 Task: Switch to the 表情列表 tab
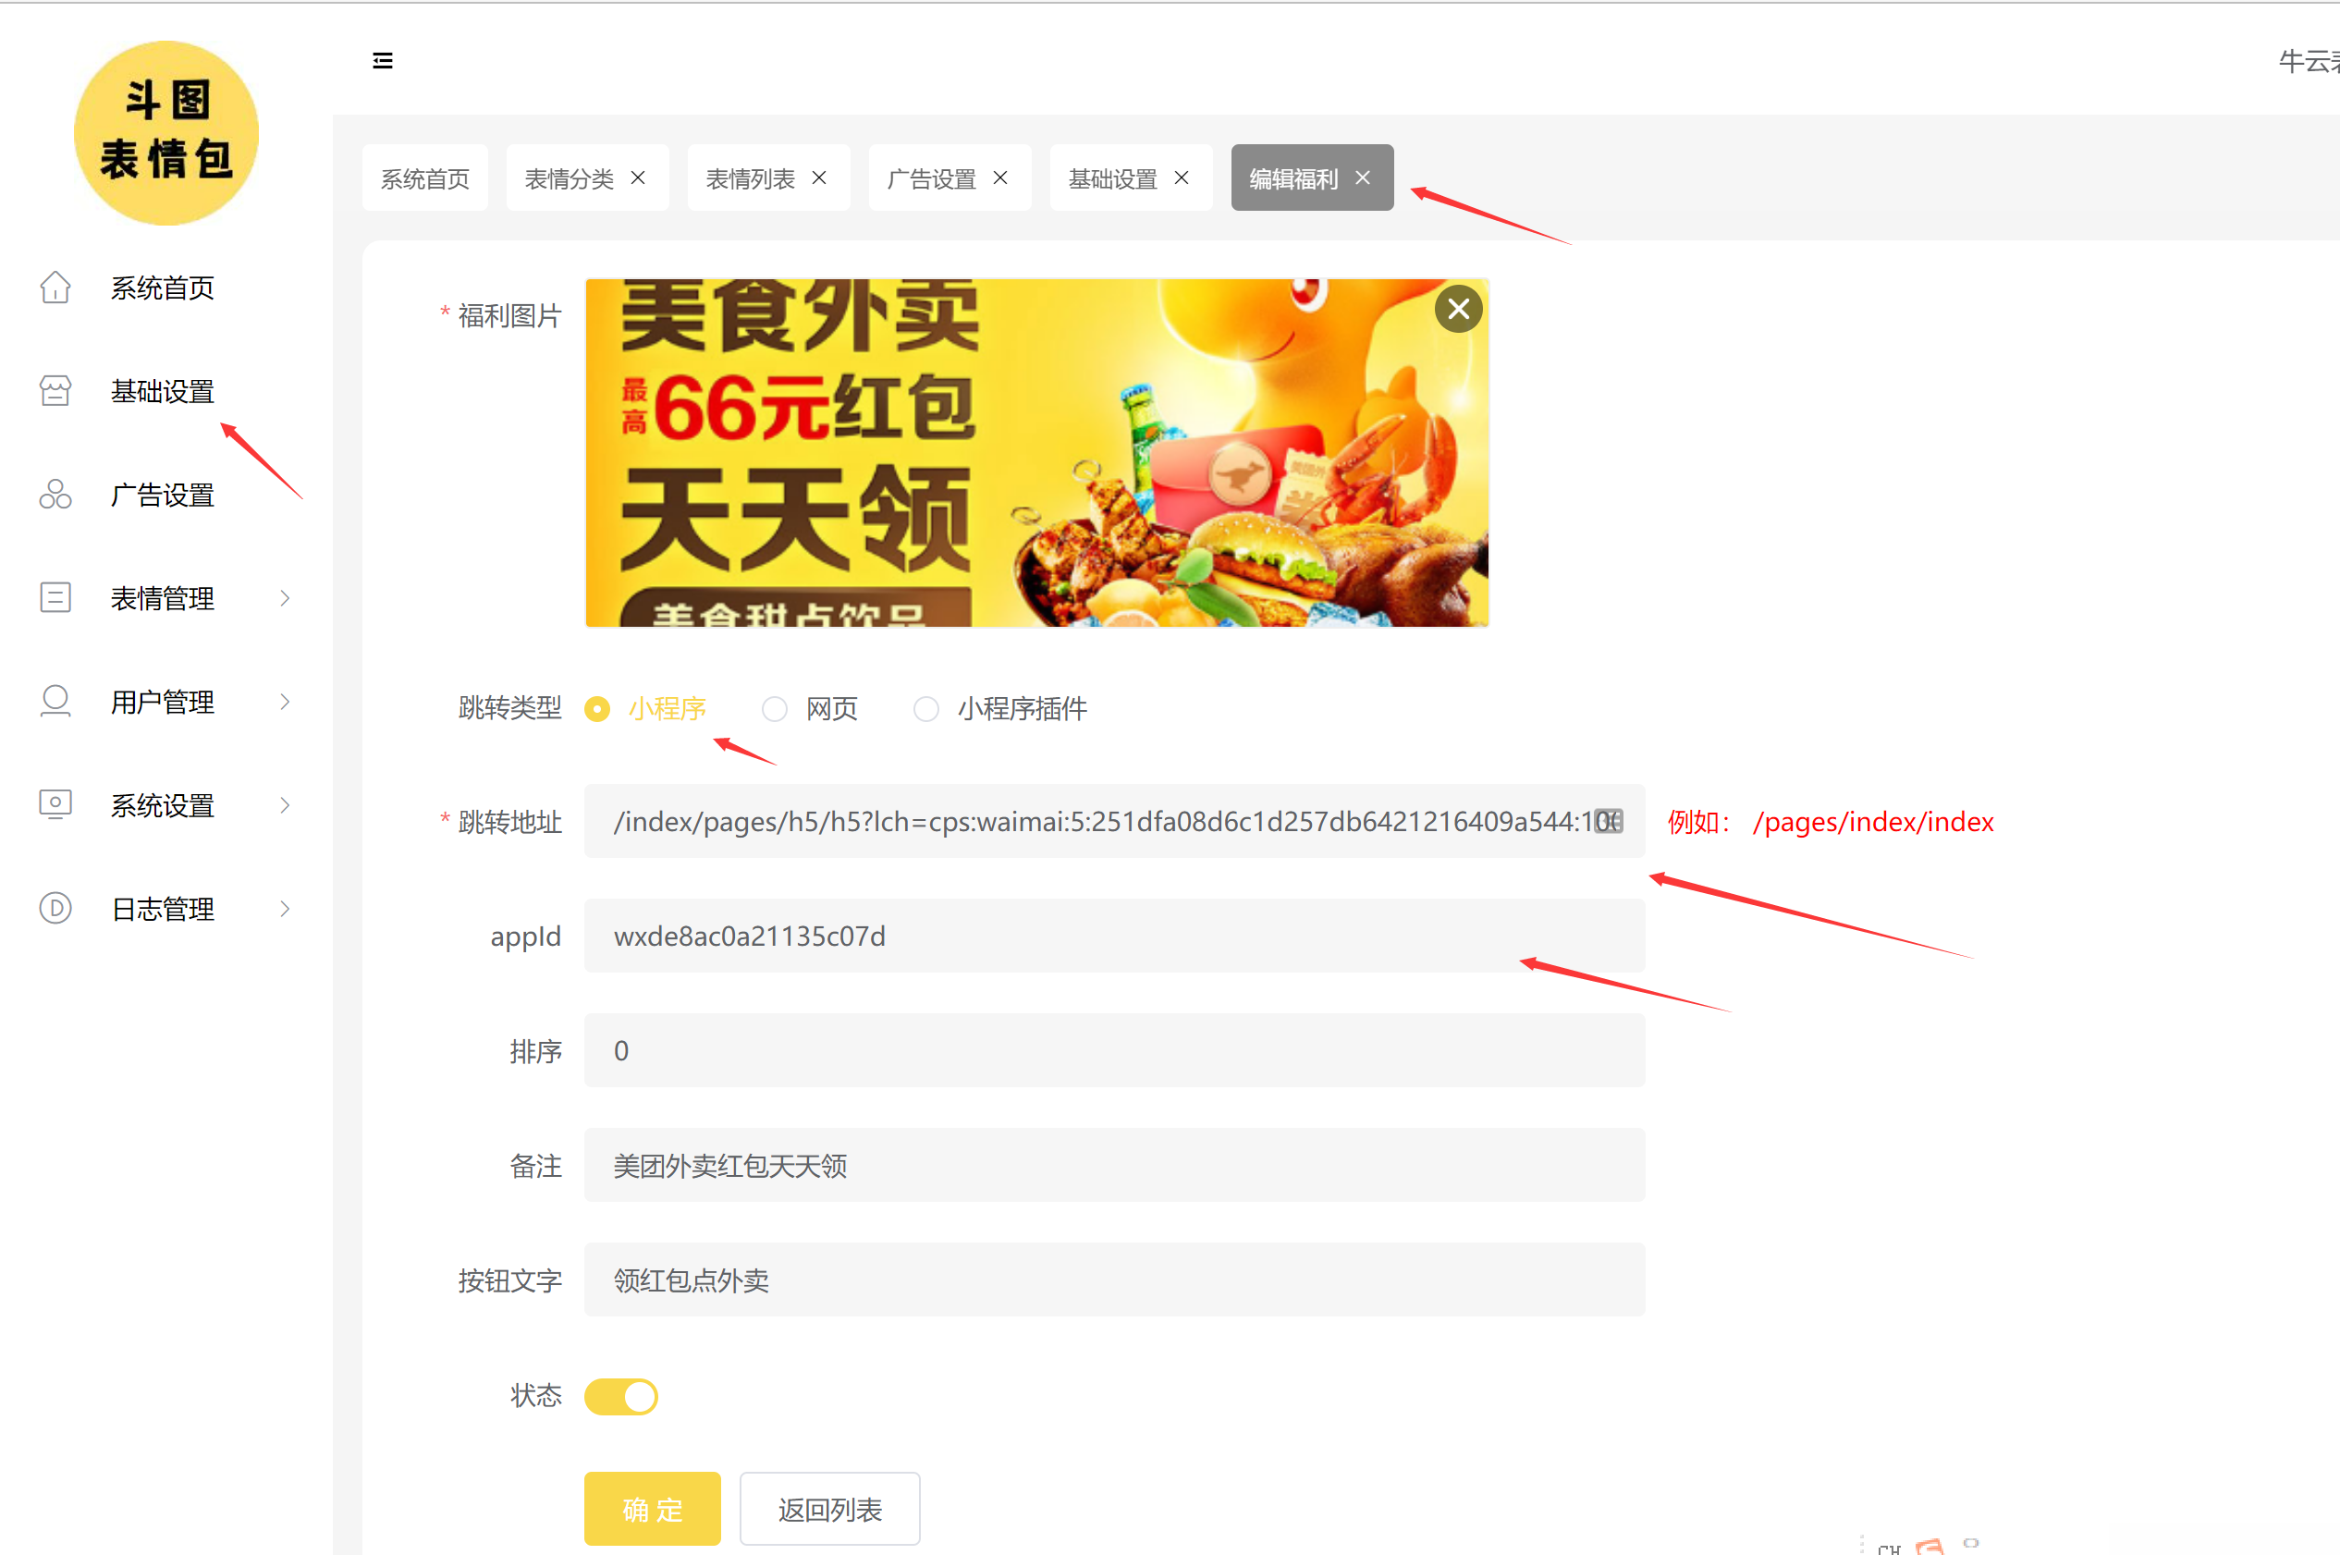(x=750, y=178)
